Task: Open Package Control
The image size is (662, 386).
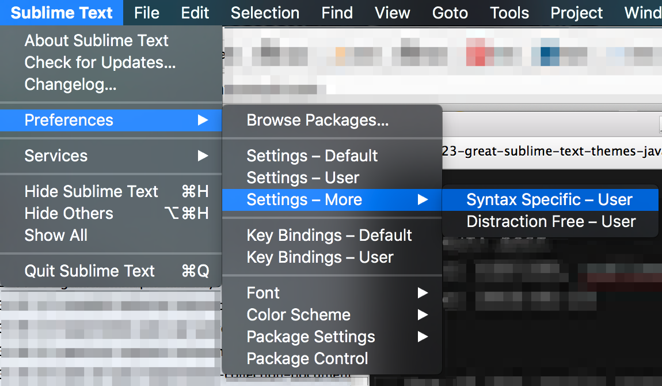Action: [x=332, y=358]
